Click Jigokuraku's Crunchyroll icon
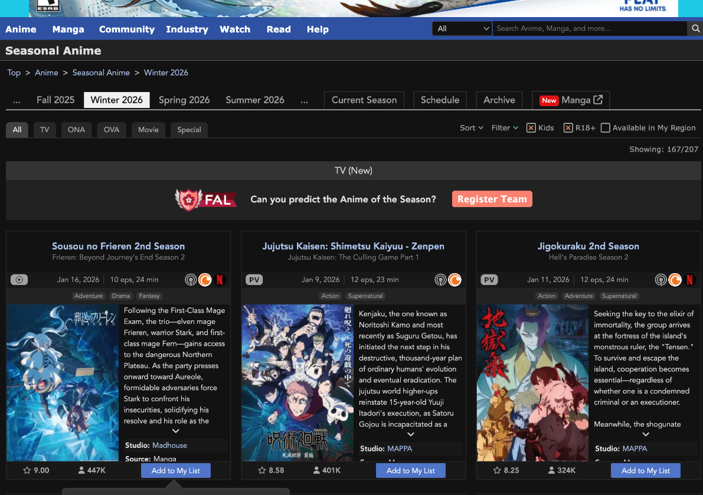The width and height of the screenshot is (703, 495). (675, 280)
